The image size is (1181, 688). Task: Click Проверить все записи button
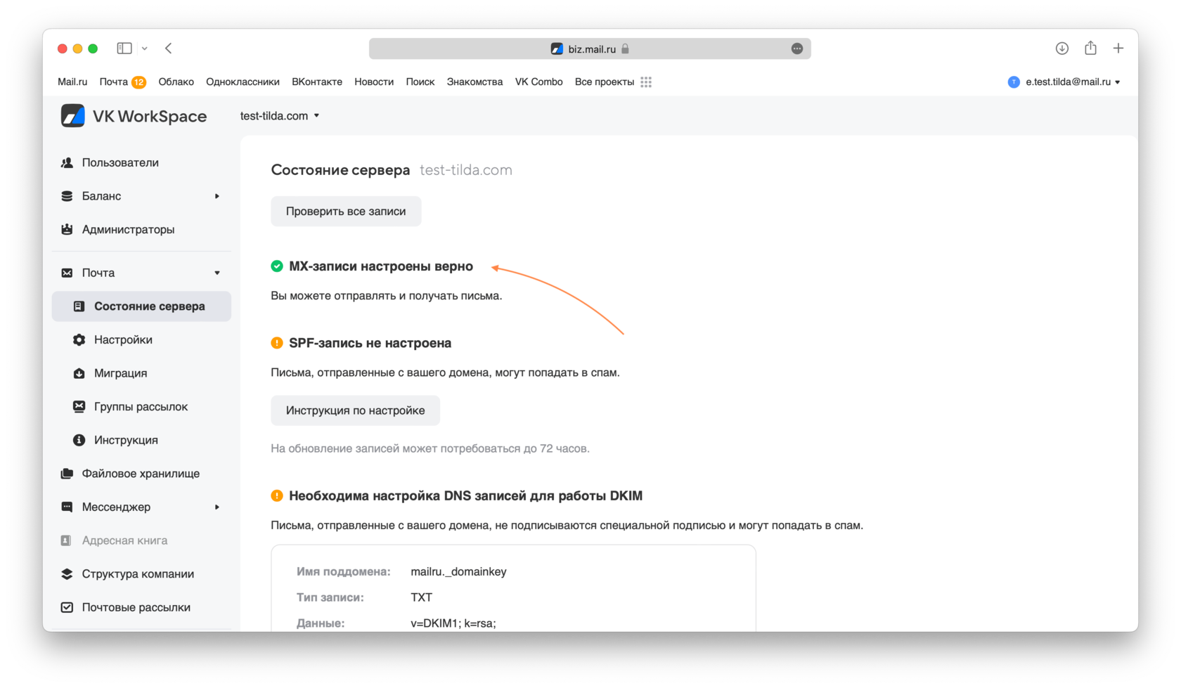coord(346,212)
